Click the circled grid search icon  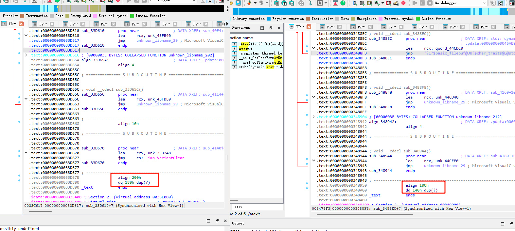276,3
